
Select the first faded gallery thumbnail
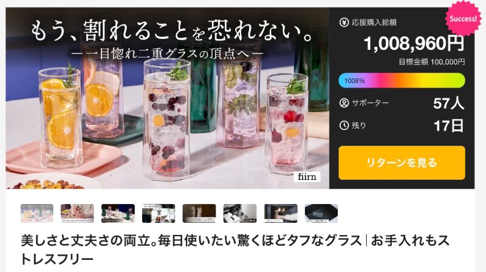click(37, 213)
